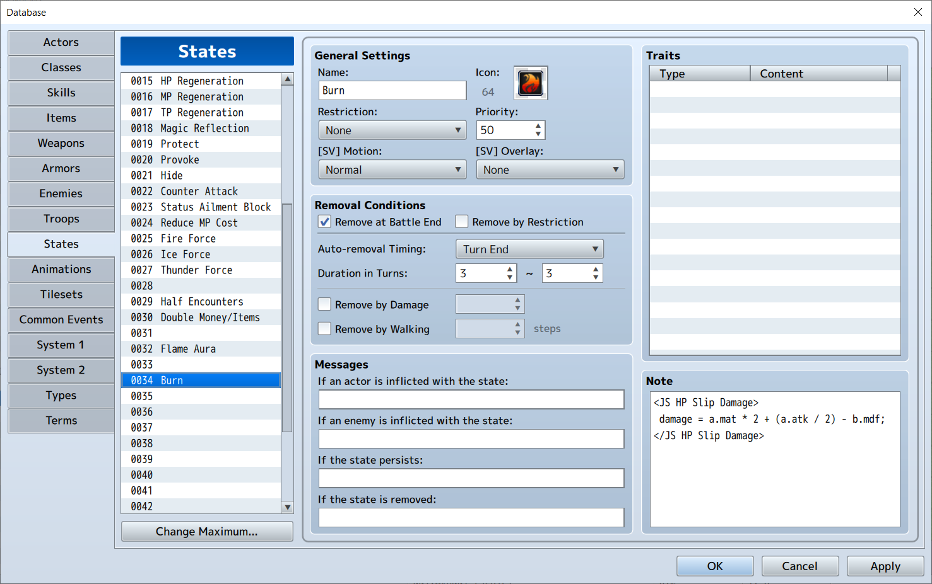Switch to the Armors tab
The width and height of the screenshot is (932, 584).
[61, 169]
